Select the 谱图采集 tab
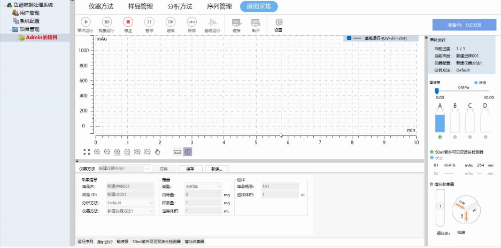Screen dimensions: 501x248 [x=259, y=6]
